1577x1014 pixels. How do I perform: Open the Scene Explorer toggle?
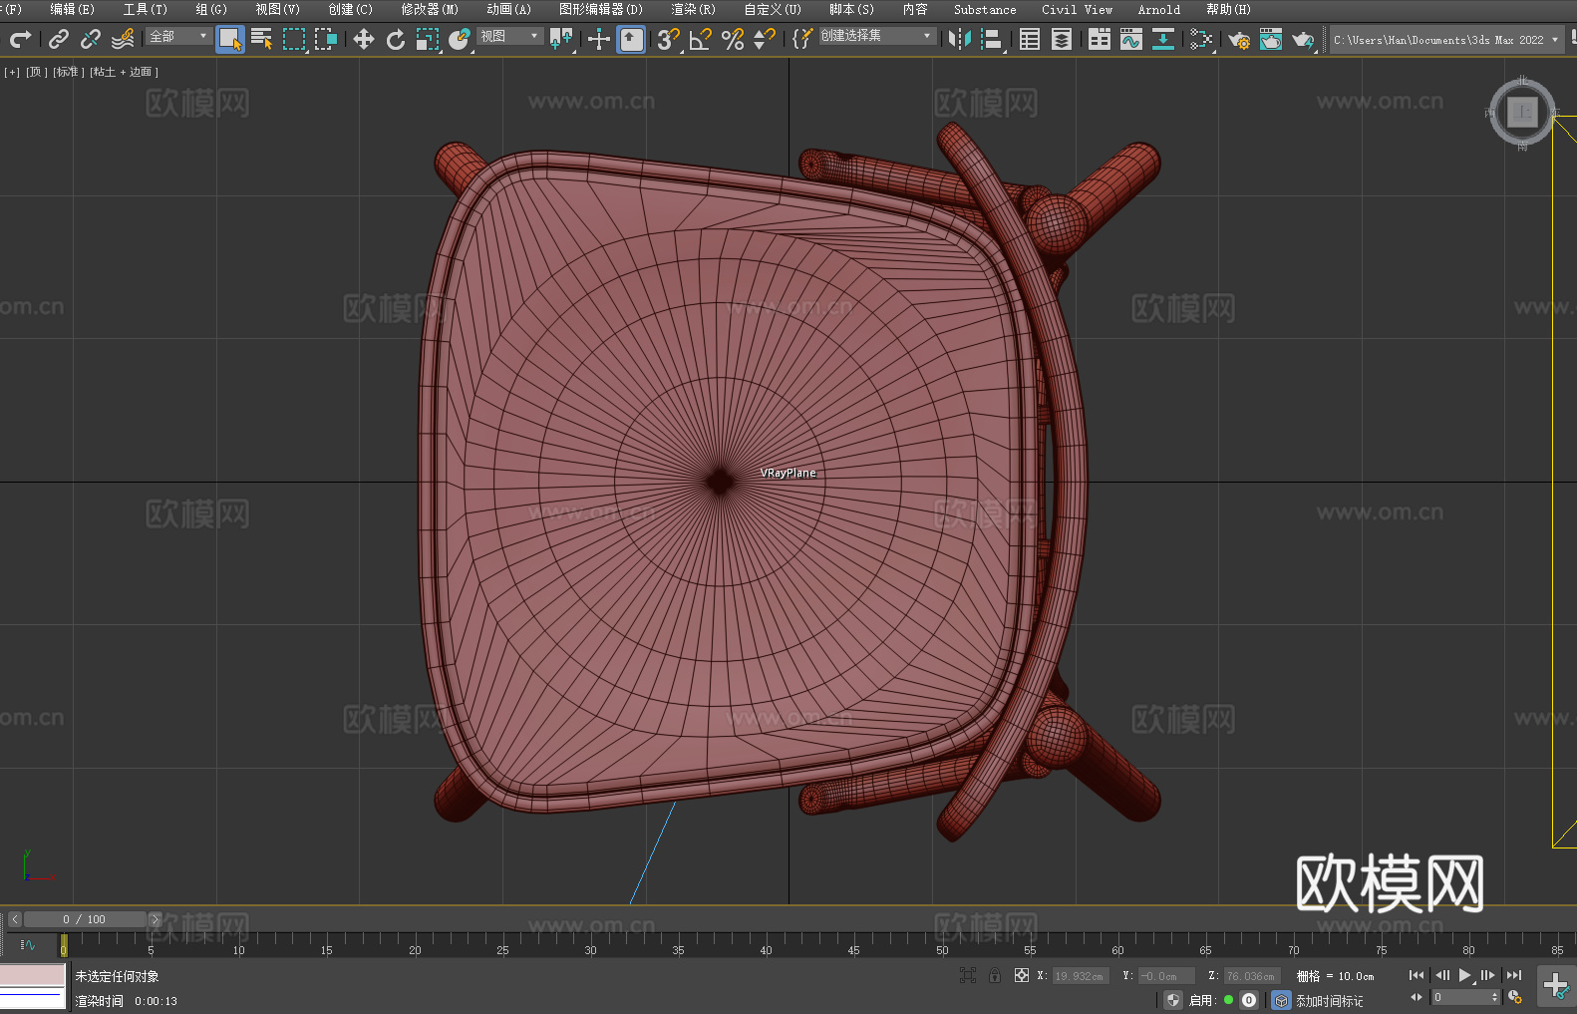pos(1030,39)
